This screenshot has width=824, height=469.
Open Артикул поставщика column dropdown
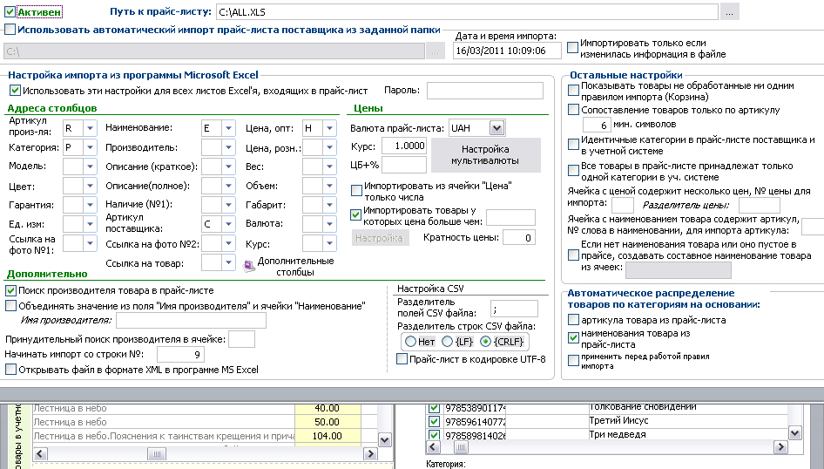pyautogui.click(x=228, y=223)
